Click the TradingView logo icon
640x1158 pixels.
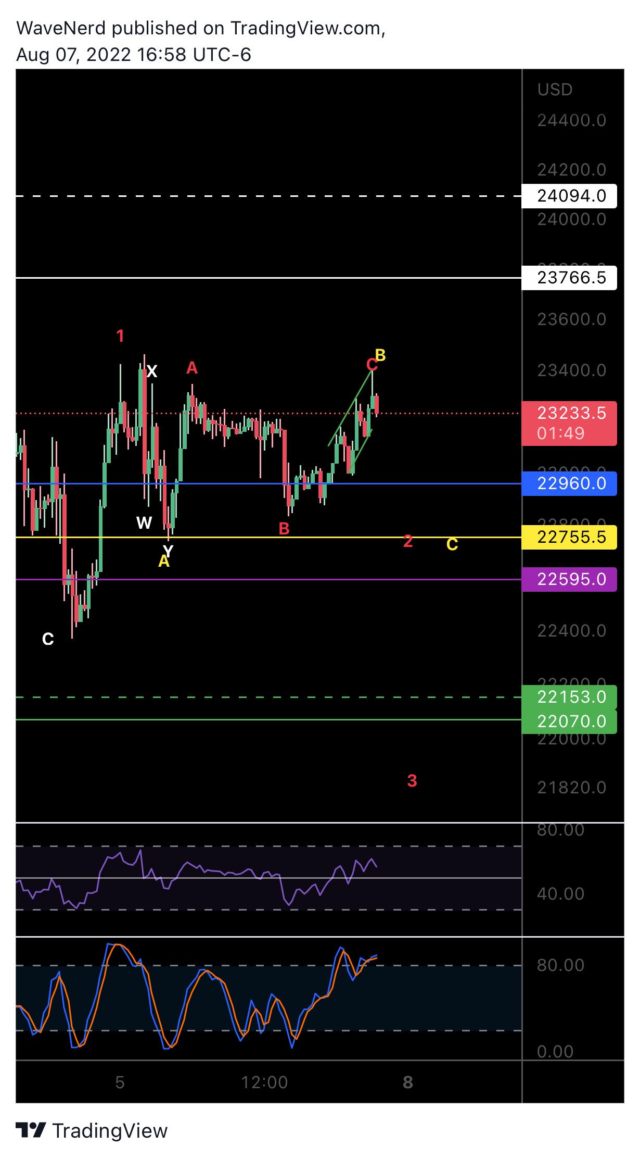point(31,1130)
